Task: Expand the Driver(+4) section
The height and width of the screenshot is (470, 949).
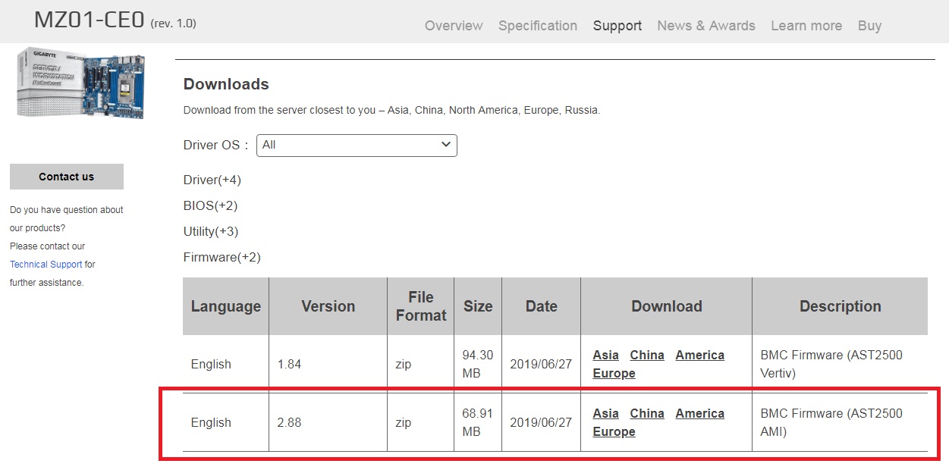Action: (x=212, y=180)
